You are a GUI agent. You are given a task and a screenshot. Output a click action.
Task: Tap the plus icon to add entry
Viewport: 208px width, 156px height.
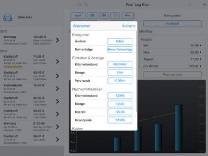point(204,5)
